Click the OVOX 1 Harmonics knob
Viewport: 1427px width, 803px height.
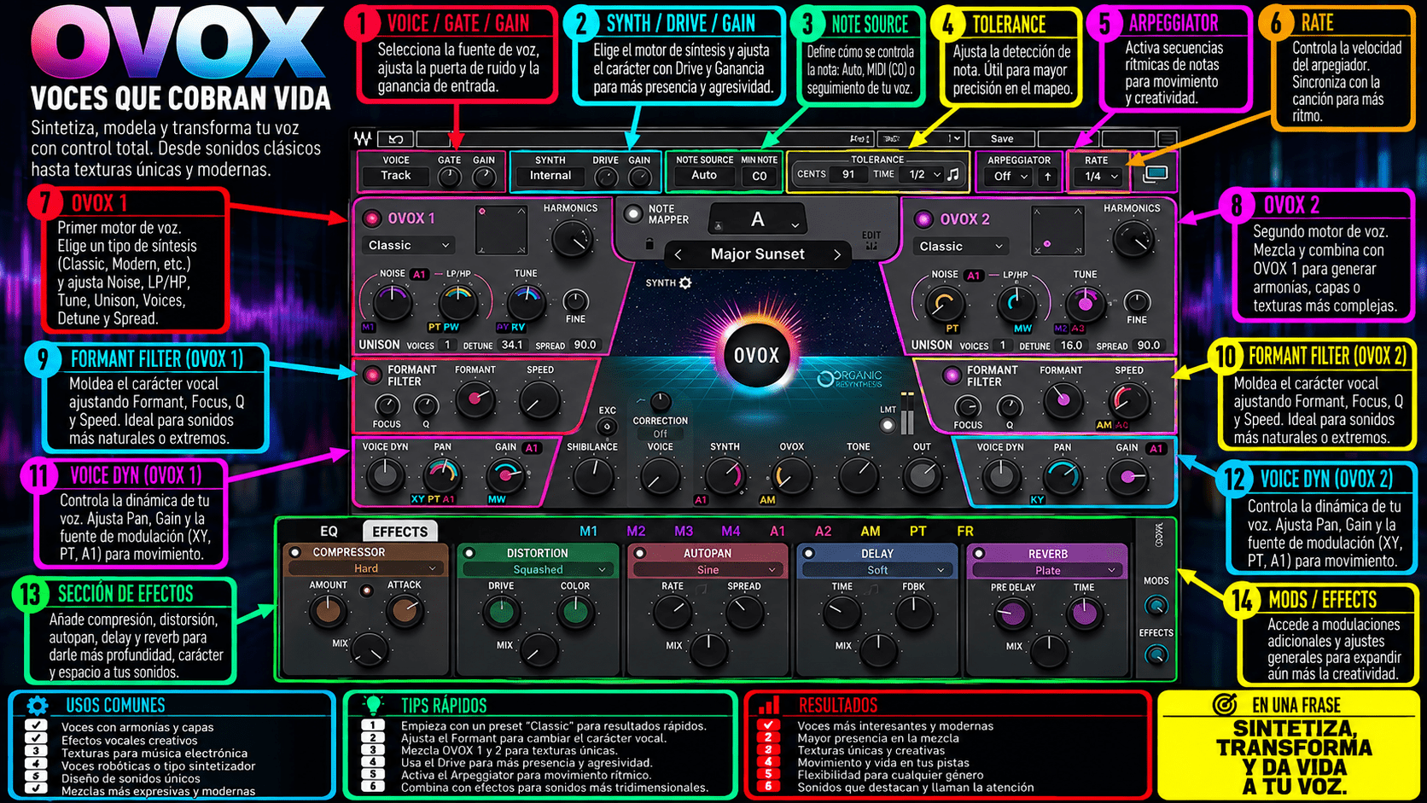click(x=572, y=238)
